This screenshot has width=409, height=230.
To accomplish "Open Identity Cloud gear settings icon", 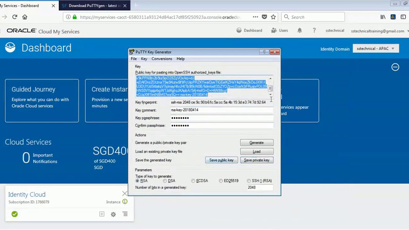I will [x=113, y=214].
